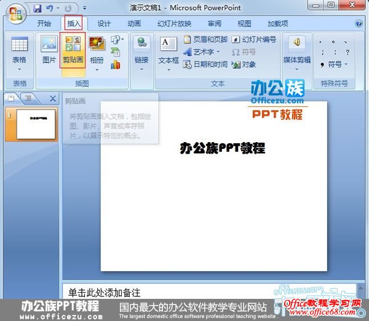Insert 日期和时间 date and time
The height and width of the screenshot is (321, 369).
click(188, 65)
